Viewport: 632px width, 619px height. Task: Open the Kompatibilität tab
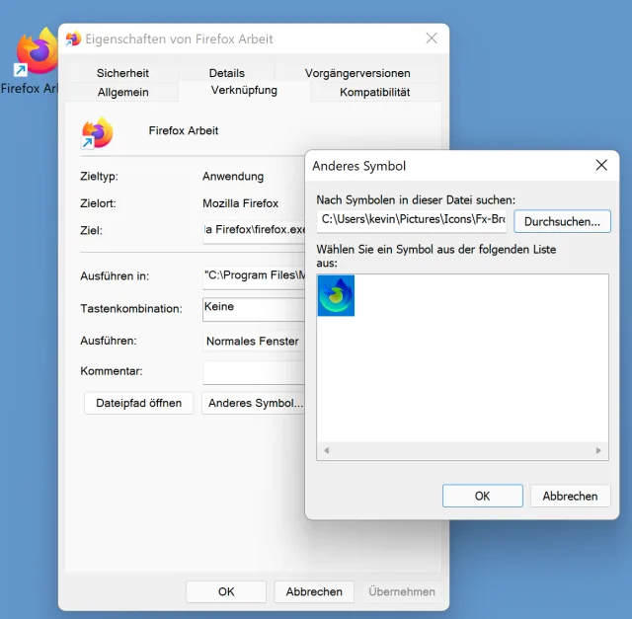point(374,92)
